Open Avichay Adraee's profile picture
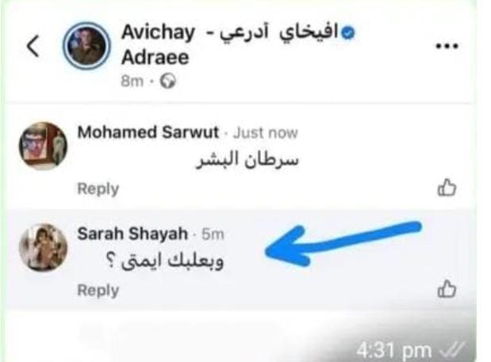Screen dimensions: 491x362 [x=86, y=46]
